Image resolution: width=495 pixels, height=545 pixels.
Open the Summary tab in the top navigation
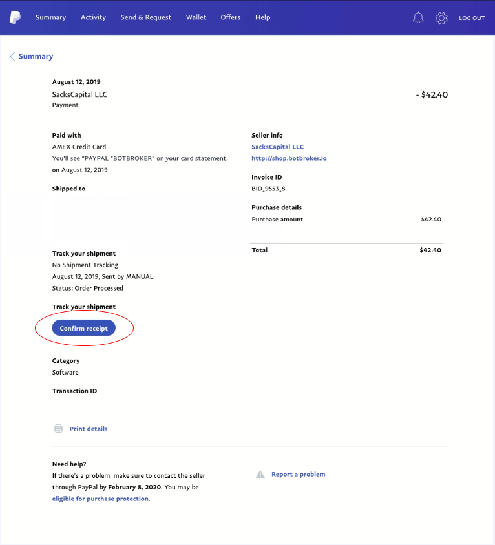coord(50,17)
